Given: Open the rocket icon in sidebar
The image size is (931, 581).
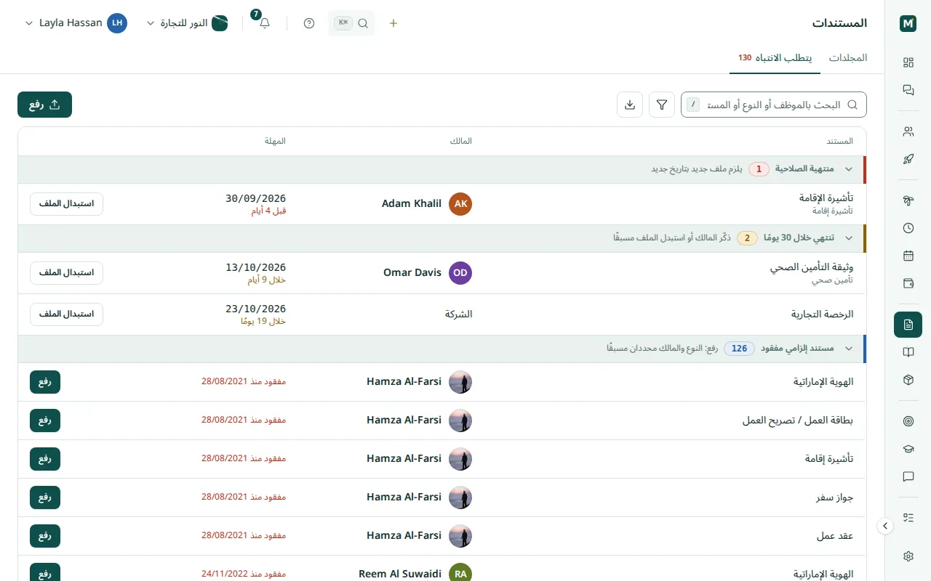Looking at the screenshot, I should pyautogui.click(x=908, y=159).
